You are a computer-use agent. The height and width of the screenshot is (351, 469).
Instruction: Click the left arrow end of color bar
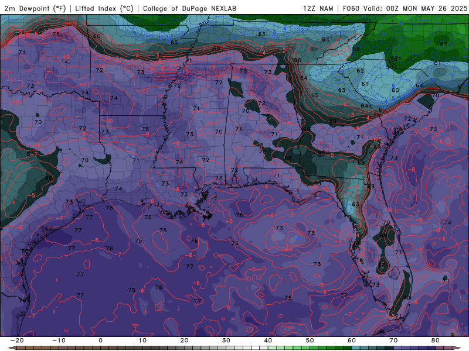tap(12, 348)
